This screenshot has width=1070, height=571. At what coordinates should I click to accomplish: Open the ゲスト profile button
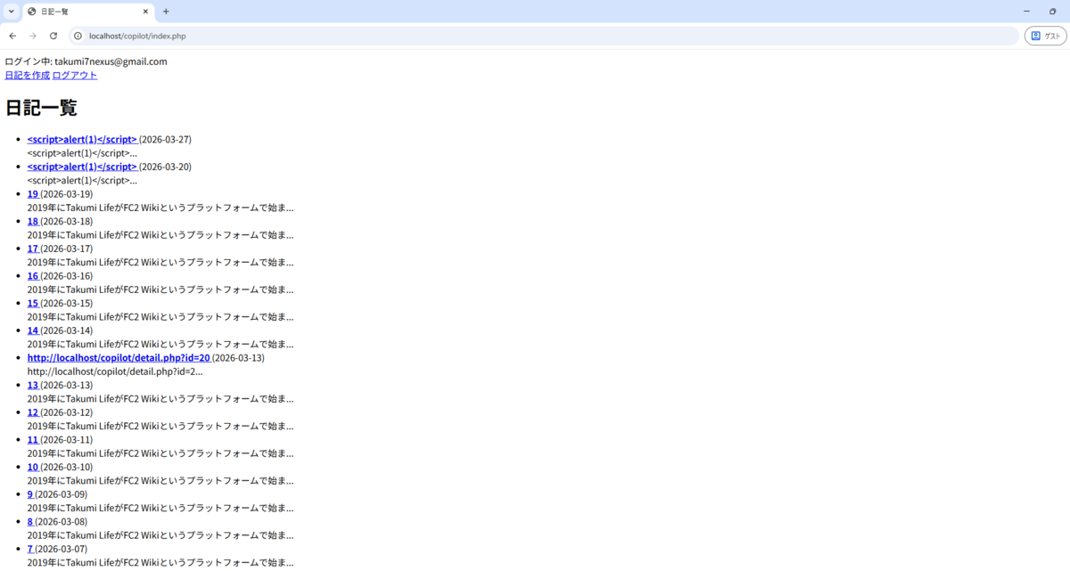(1046, 36)
